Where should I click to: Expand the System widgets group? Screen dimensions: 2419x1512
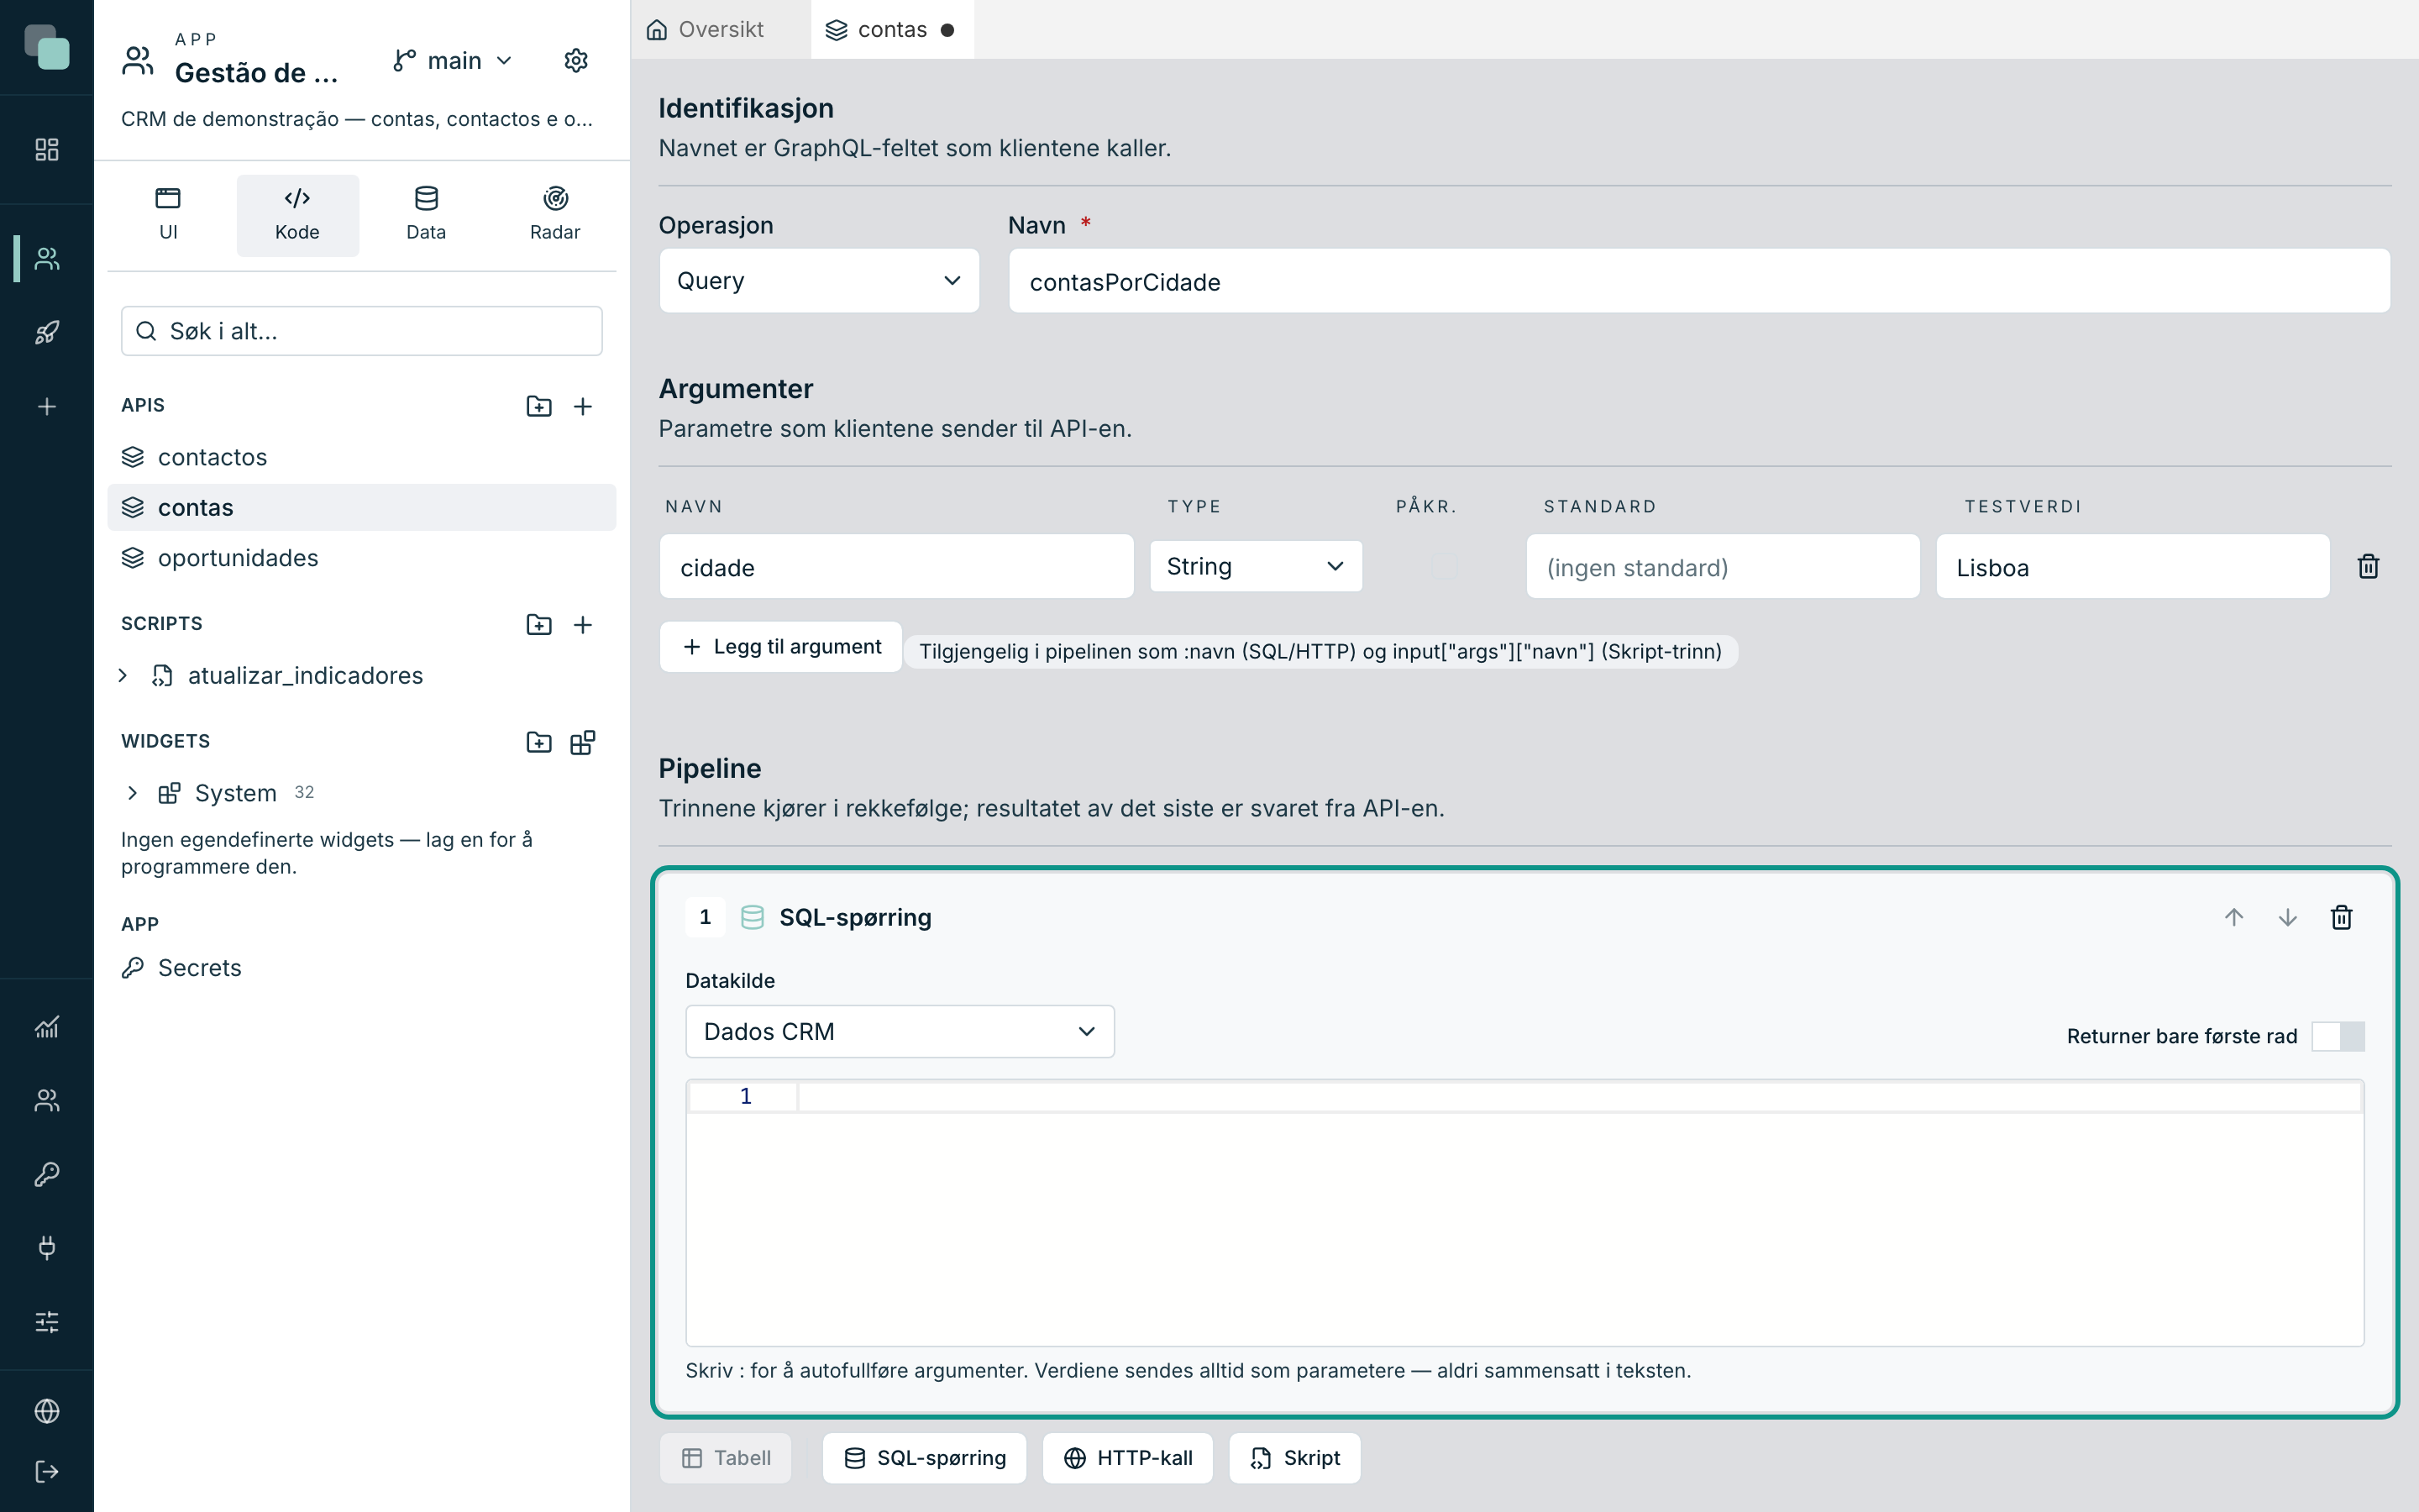click(132, 793)
